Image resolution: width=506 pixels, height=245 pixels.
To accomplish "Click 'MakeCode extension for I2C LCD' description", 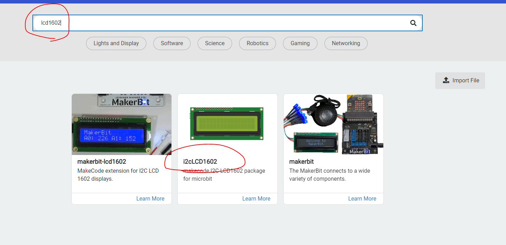I will (118, 171).
